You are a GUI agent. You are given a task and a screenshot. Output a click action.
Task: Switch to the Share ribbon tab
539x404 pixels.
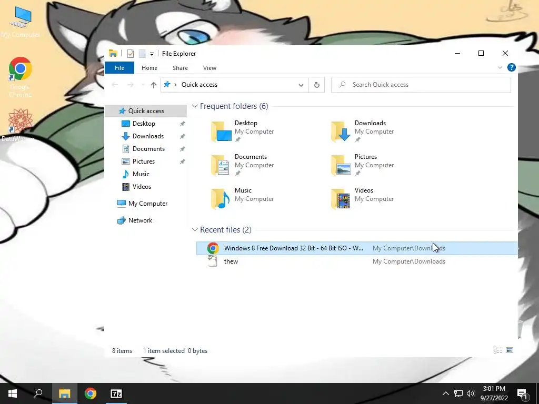(180, 68)
